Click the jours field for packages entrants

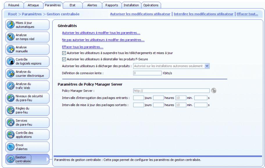pyautogui.click(x=139, y=98)
